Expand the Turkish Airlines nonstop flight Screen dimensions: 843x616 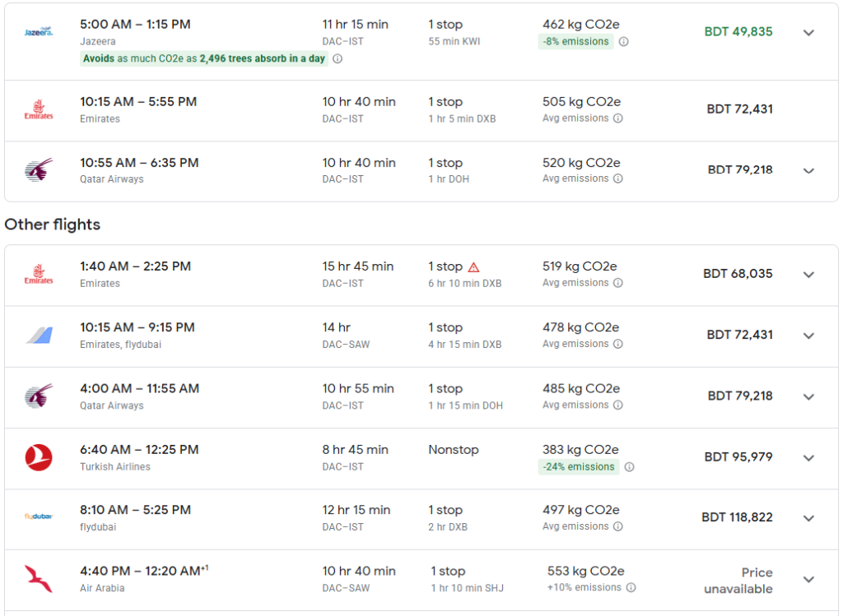808,458
